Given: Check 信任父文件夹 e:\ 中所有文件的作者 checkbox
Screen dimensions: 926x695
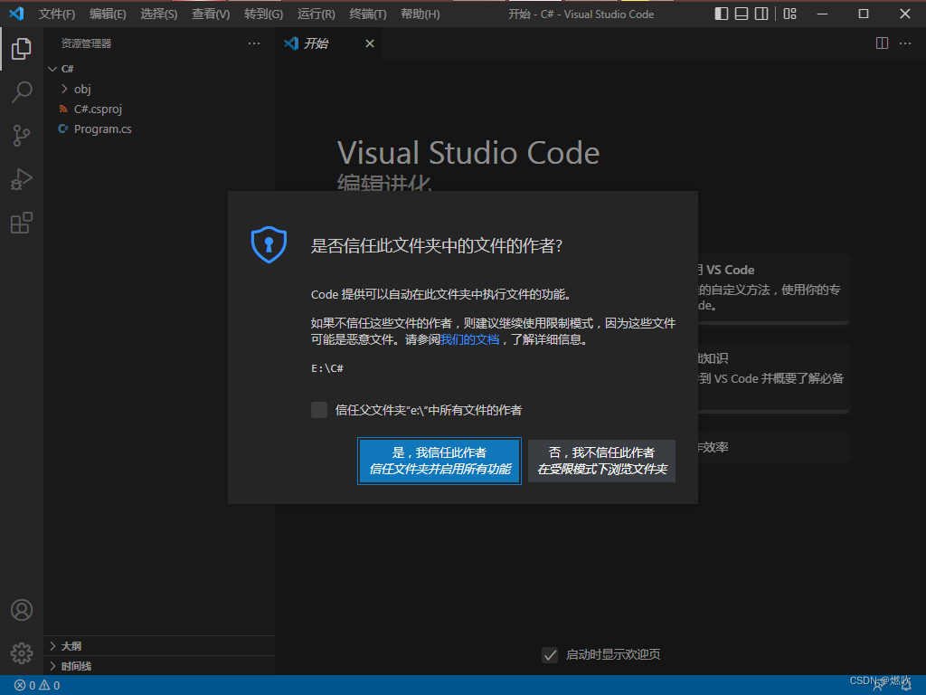Looking at the screenshot, I should click(x=319, y=410).
